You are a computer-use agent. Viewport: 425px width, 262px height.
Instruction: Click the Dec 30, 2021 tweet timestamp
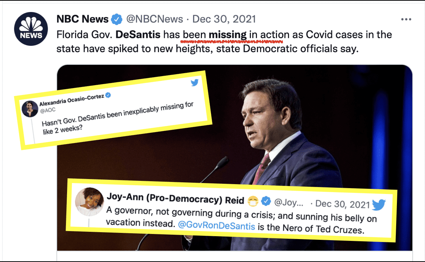pyautogui.click(x=224, y=19)
